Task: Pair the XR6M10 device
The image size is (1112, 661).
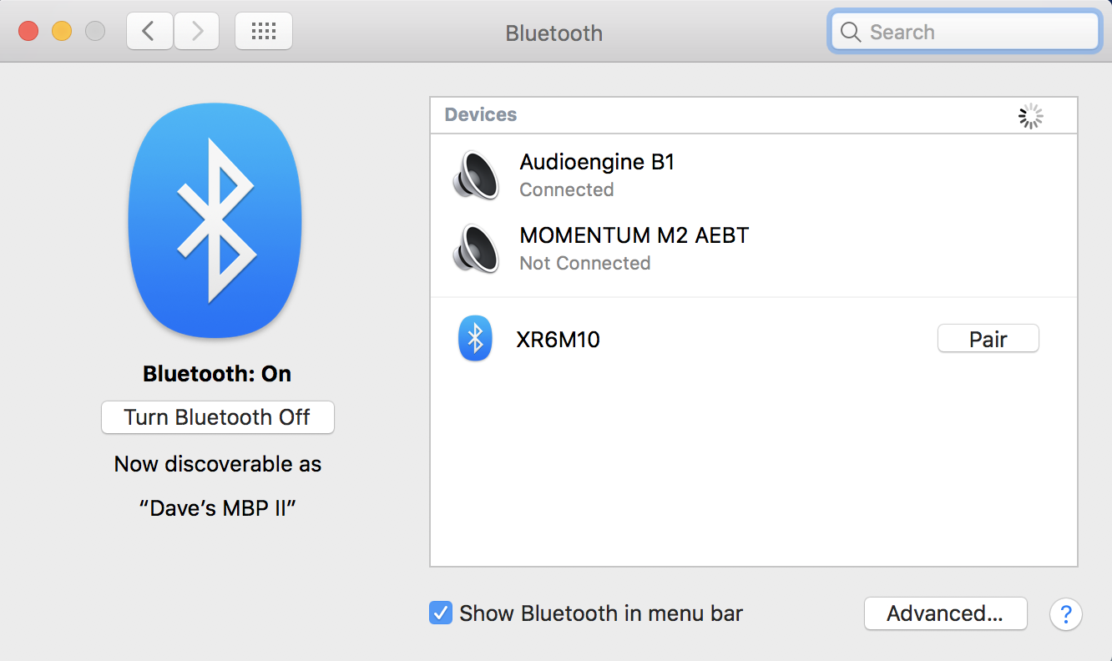Action: tap(988, 339)
